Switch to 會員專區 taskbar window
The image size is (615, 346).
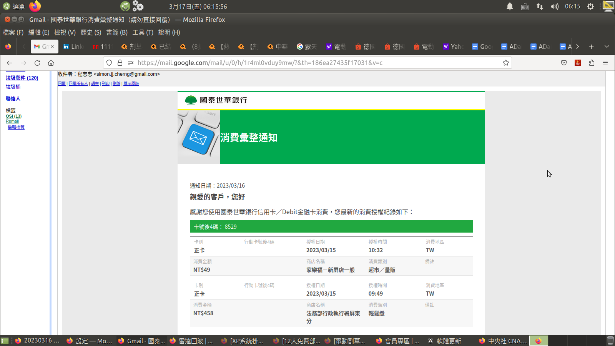pos(398,341)
